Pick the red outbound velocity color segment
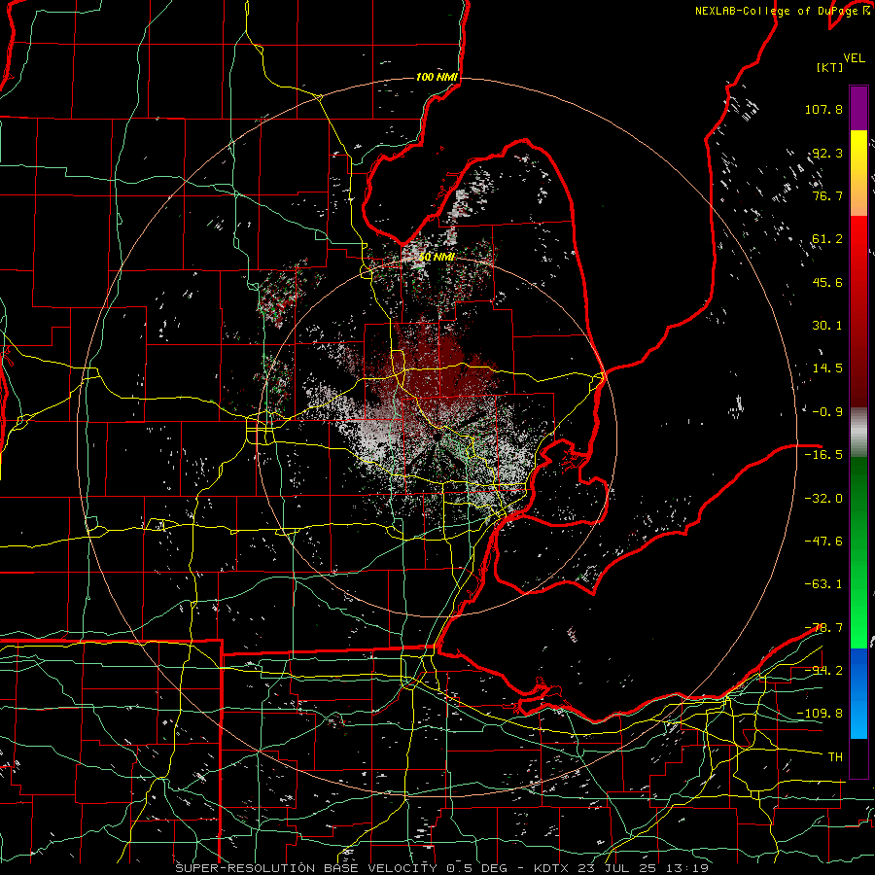Screen dimensions: 875x875 click(858, 311)
